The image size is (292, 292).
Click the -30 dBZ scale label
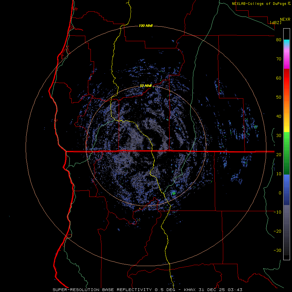click(x=277, y=250)
